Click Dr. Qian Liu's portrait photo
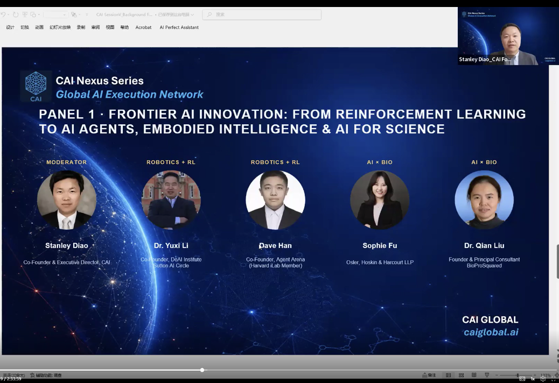The width and height of the screenshot is (559, 383). click(x=484, y=200)
